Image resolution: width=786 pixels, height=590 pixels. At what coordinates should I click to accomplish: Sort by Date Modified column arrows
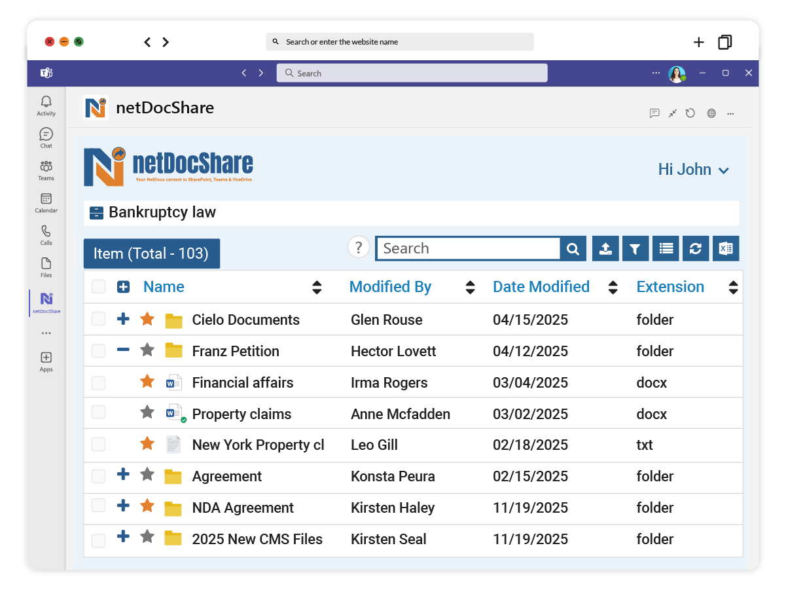613,287
